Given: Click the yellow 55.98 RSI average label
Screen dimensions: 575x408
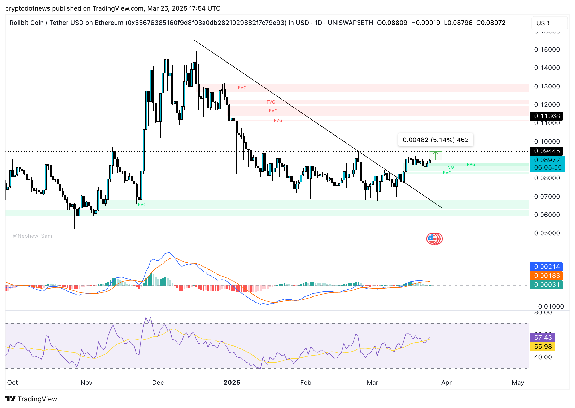Looking at the screenshot, I should point(542,347).
